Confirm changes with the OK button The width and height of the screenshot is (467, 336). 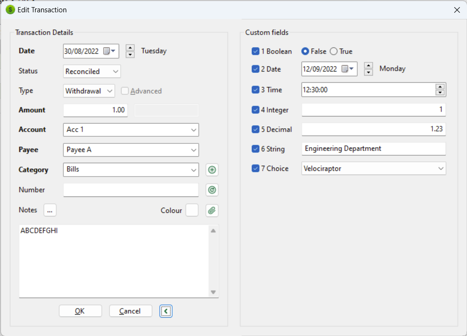80,311
